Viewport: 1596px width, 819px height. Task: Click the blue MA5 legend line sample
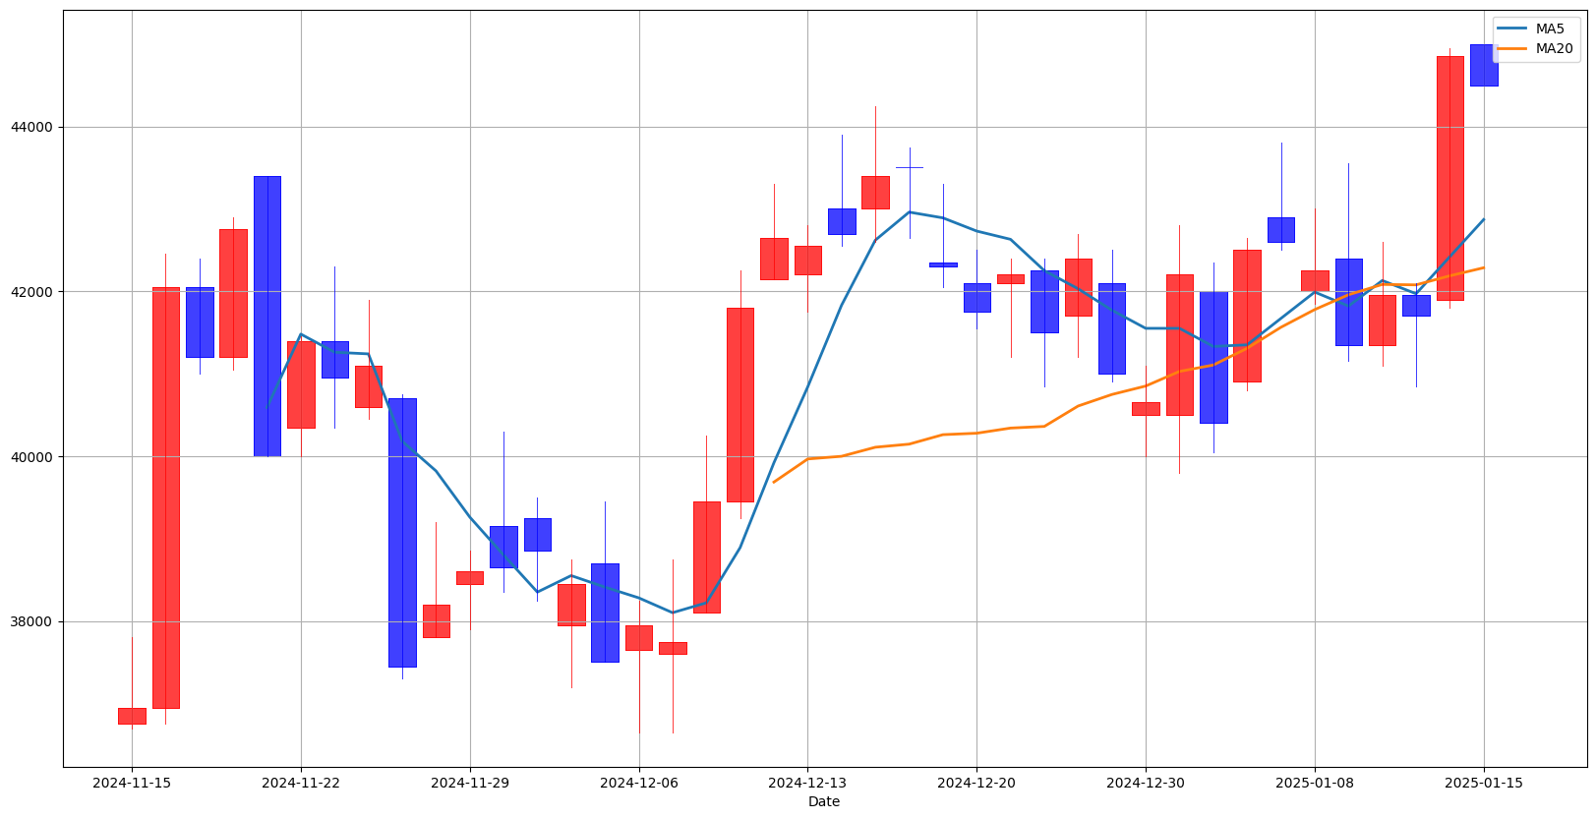pyautogui.click(x=1512, y=29)
